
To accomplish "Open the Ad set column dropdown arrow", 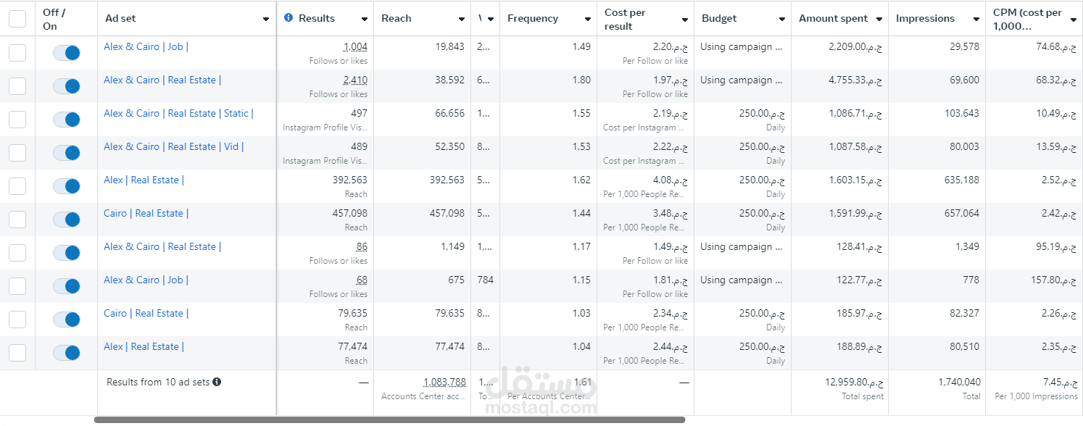I will coord(266,19).
